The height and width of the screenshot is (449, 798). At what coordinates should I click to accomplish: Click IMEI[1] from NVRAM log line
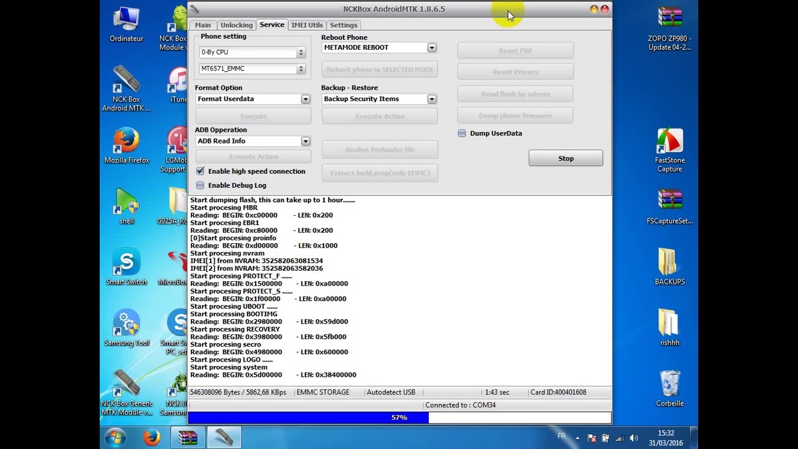(256, 261)
